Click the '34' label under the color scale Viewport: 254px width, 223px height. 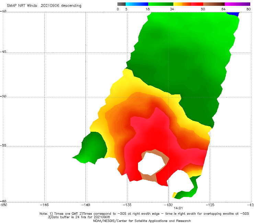pos(172,9)
